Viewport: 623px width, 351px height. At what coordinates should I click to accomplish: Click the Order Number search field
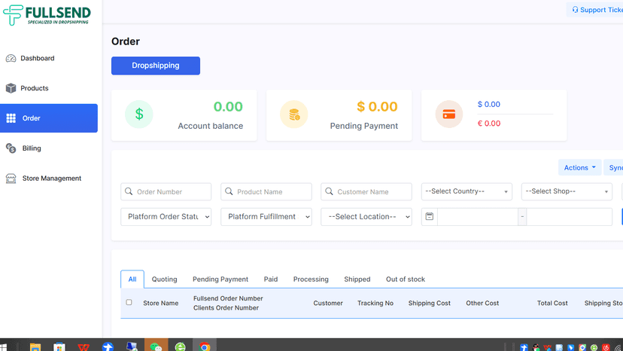point(166,192)
